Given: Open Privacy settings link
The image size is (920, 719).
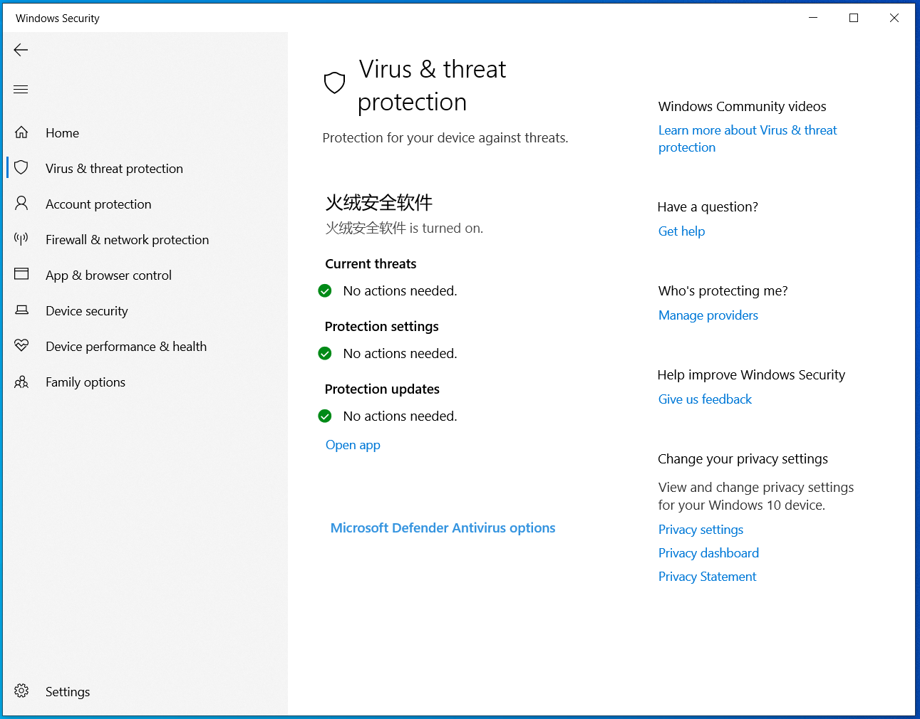Looking at the screenshot, I should pyautogui.click(x=701, y=530).
